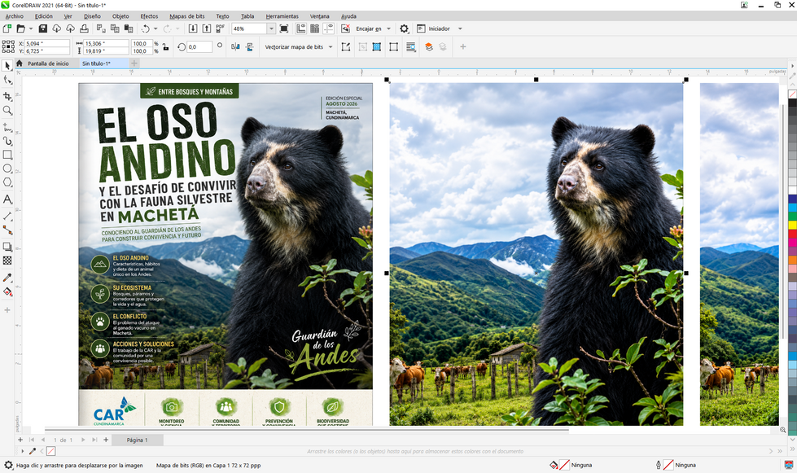797x473 pixels.
Task: Select the Eyedropper tool
Action: pos(7,278)
